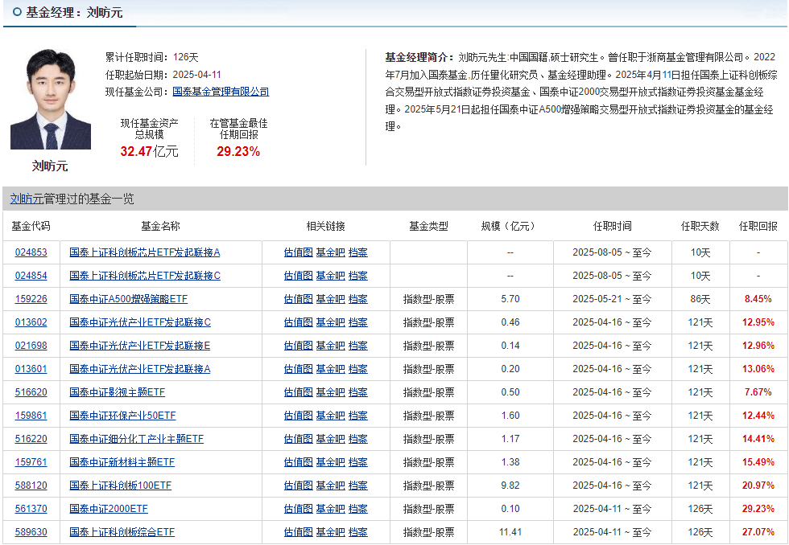Click the 32.47亿元 total assets value
This screenshot has width=789, height=545.
pos(149,152)
